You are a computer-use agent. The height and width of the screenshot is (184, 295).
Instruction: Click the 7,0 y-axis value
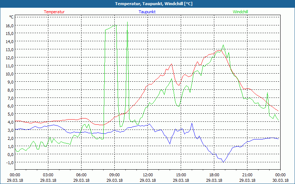[x=11, y=98]
